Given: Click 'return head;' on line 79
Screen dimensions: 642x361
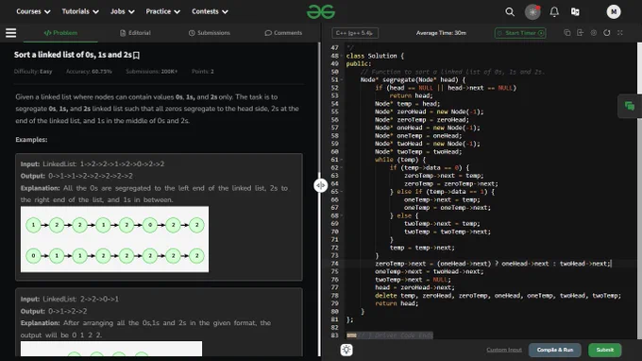Looking at the screenshot, I should [397, 303].
